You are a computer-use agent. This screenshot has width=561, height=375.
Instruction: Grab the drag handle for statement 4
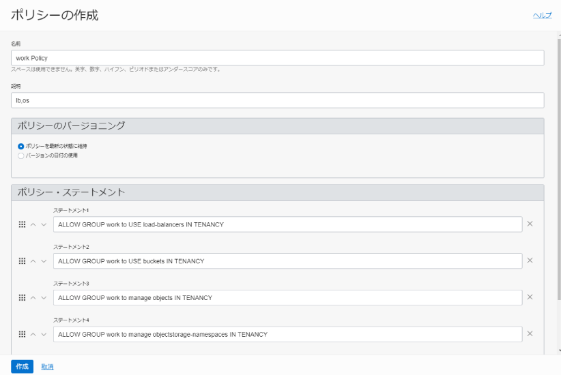(x=23, y=334)
